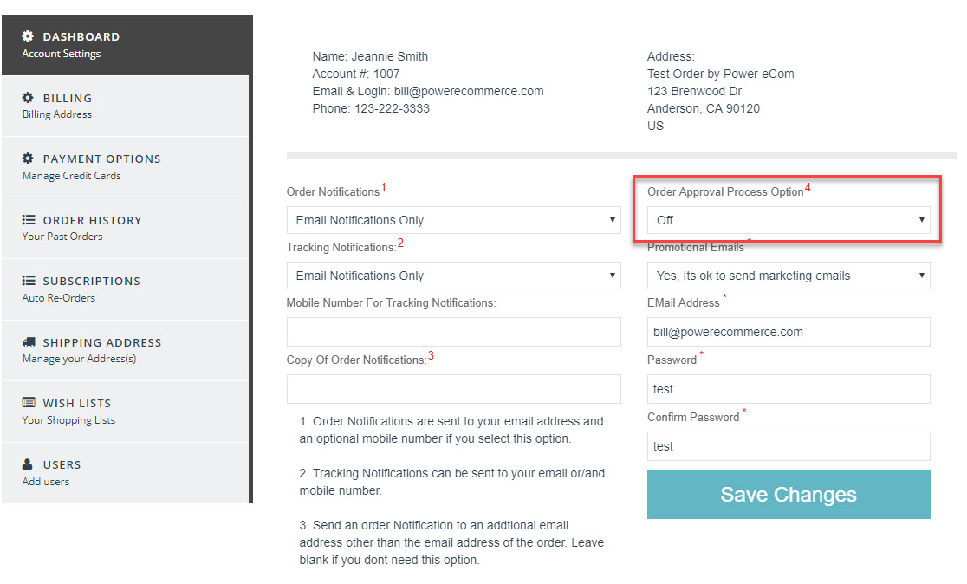The width and height of the screenshot is (967, 584).
Task: Open the Promotional Emails dropdown
Action: (x=788, y=276)
